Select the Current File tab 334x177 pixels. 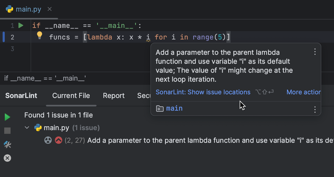pyautogui.click(x=71, y=96)
